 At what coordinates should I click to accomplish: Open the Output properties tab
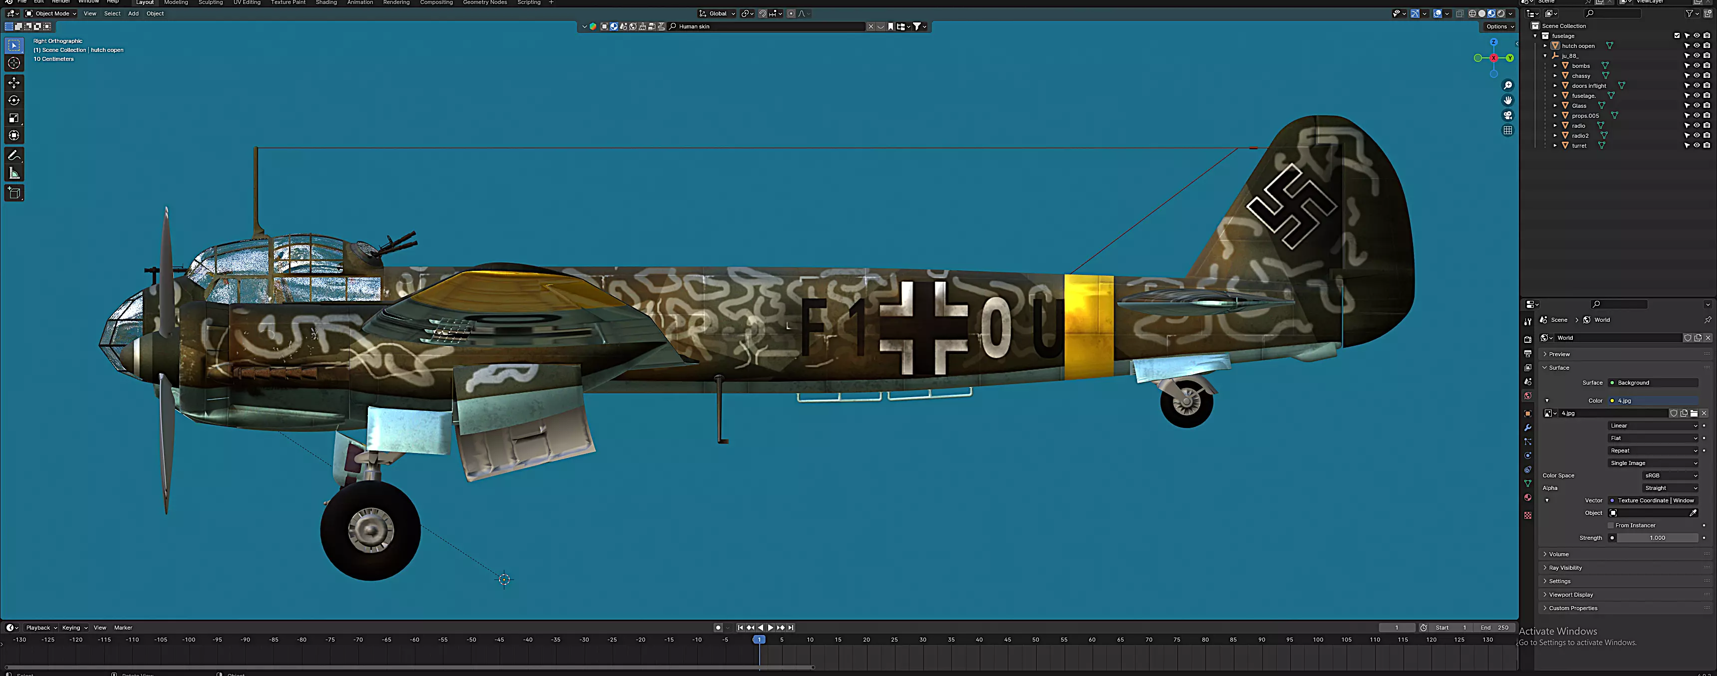[x=1528, y=354]
